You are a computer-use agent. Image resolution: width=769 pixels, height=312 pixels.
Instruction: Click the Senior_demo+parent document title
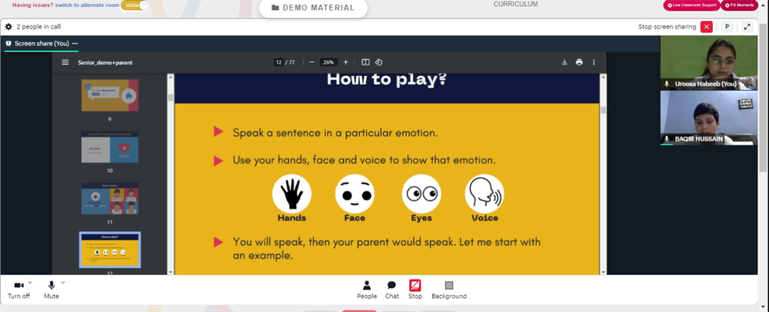pos(105,63)
